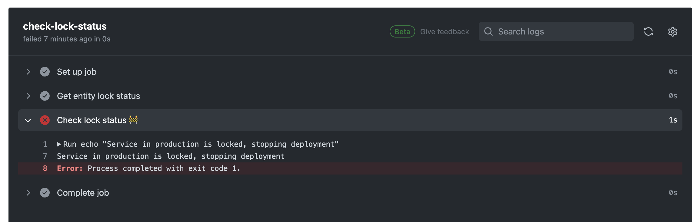
Task: Click the Set up job success checkmark
Action: click(x=45, y=72)
